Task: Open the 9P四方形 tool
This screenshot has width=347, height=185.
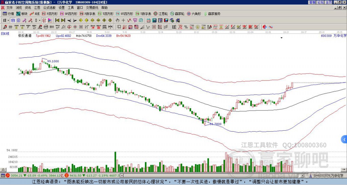Action: tap(68, 14)
